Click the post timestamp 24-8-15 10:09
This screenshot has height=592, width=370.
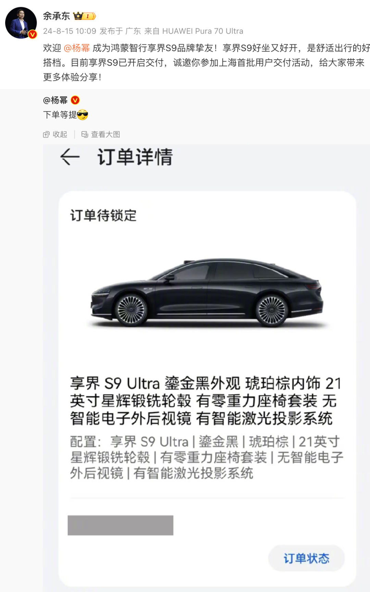tap(70, 31)
